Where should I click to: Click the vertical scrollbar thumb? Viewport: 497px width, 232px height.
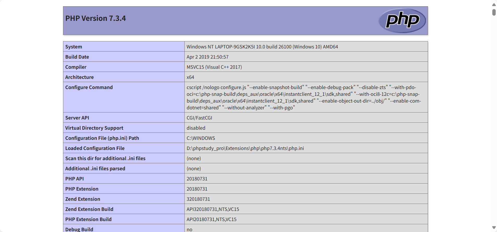click(x=494, y=12)
